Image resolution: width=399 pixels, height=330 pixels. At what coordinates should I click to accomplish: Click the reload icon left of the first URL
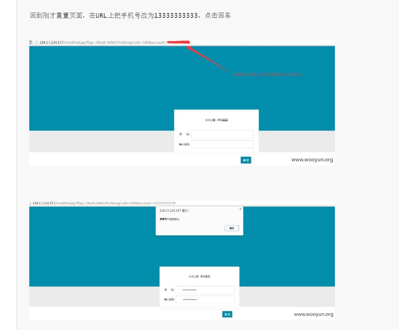30,42
